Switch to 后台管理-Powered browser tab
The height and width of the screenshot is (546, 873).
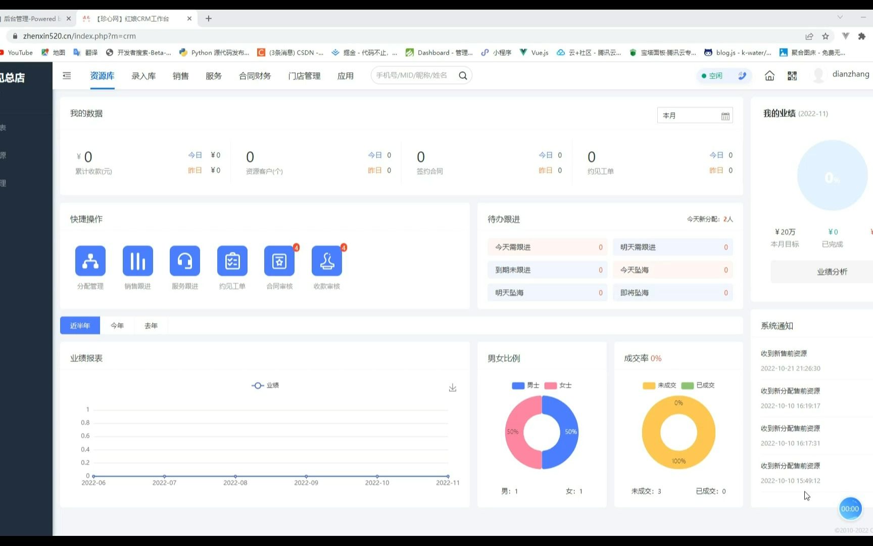tap(33, 19)
